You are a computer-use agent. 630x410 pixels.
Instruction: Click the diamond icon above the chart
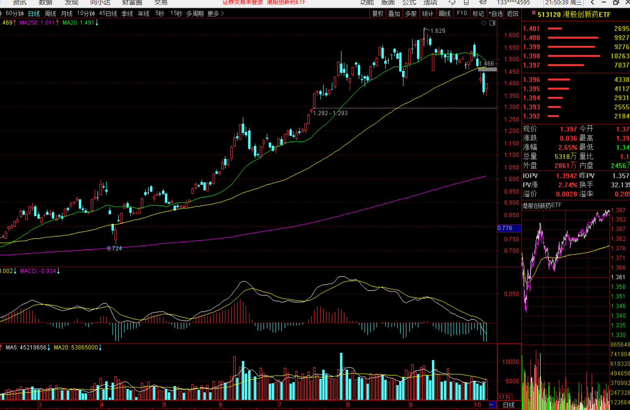click(483, 23)
